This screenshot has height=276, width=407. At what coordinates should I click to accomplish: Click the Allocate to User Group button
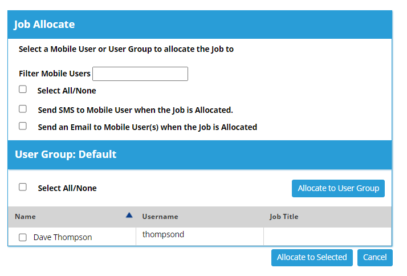[x=338, y=188]
